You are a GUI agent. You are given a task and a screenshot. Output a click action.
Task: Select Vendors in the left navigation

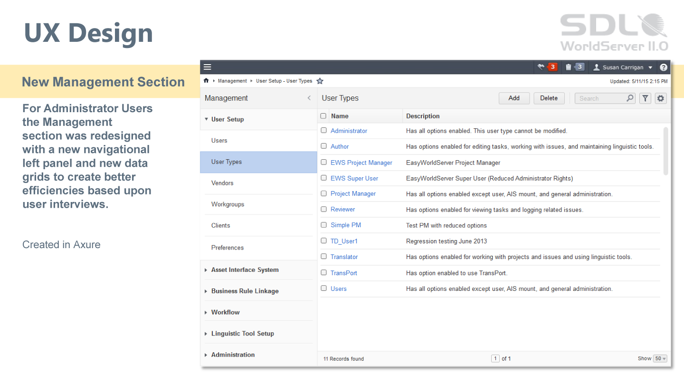tap(222, 183)
